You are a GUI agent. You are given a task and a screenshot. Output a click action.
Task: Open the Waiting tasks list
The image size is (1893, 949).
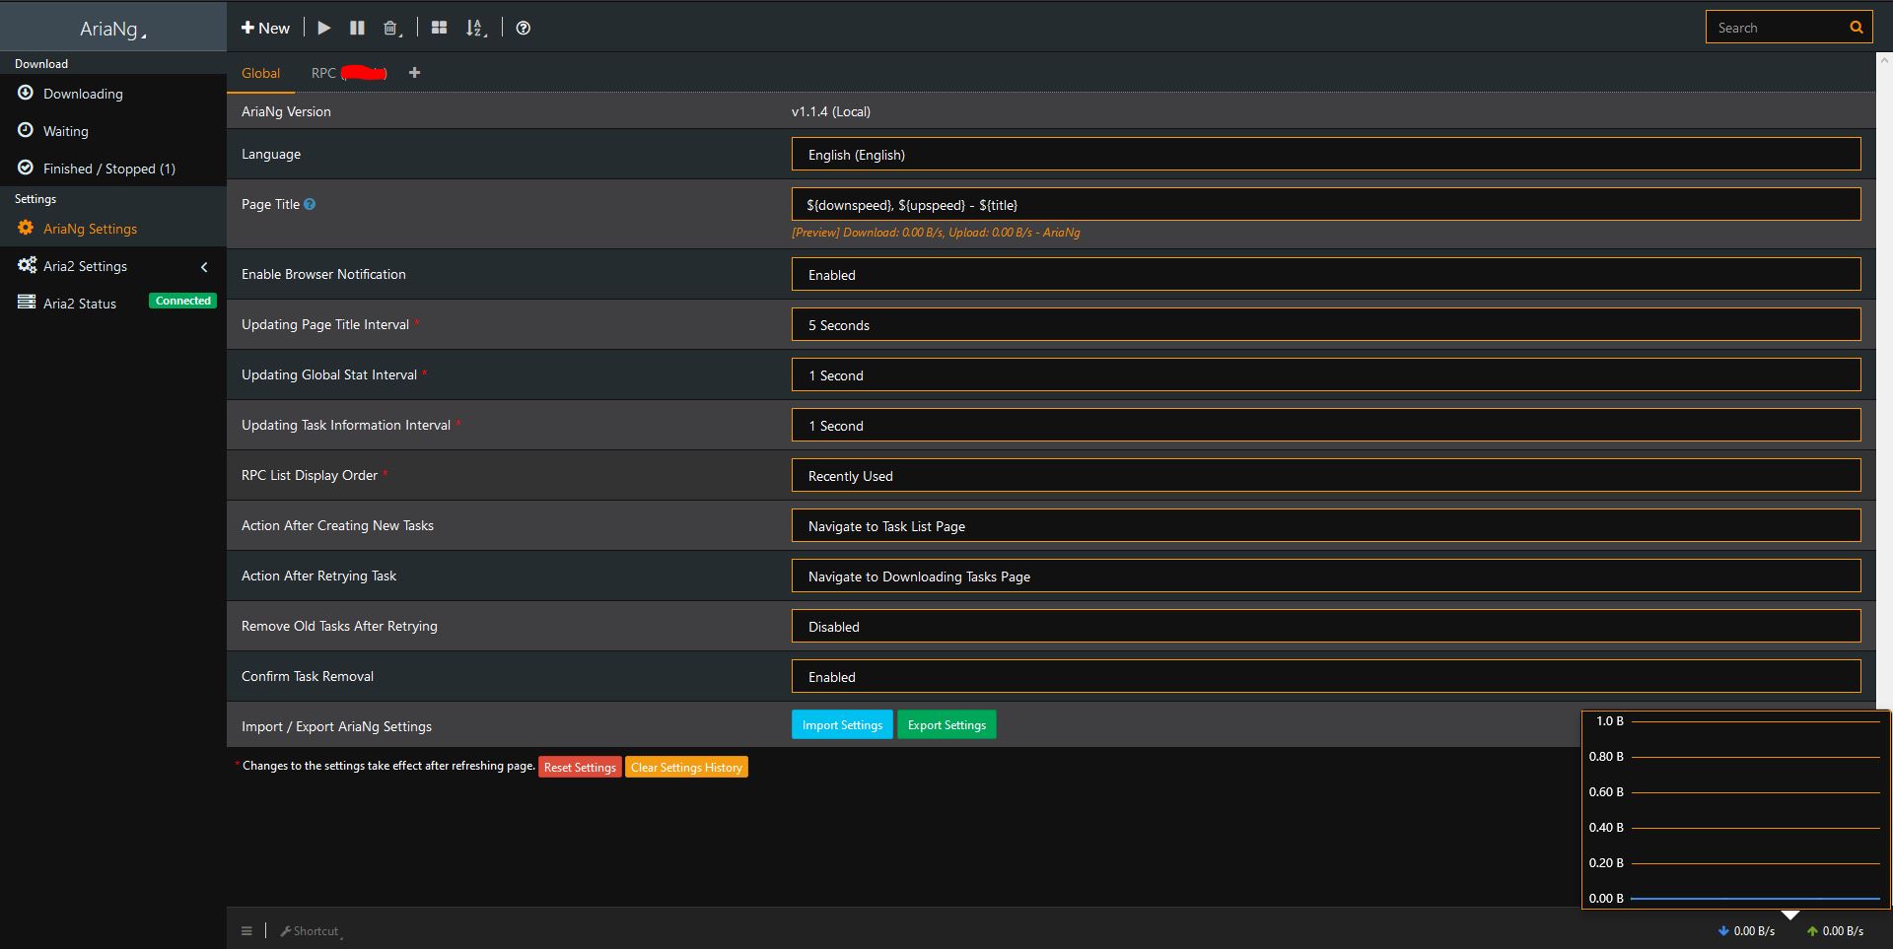pyautogui.click(x=113, y=131)
